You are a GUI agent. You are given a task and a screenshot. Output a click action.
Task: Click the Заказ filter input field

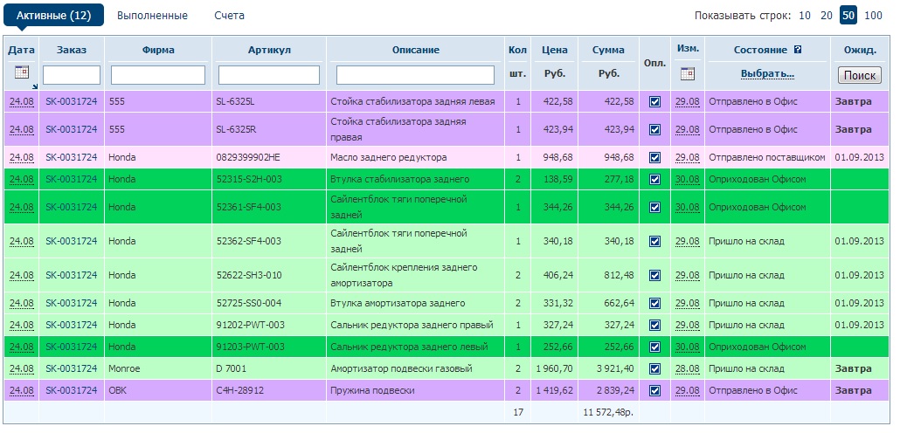click(x=72, y=75)
